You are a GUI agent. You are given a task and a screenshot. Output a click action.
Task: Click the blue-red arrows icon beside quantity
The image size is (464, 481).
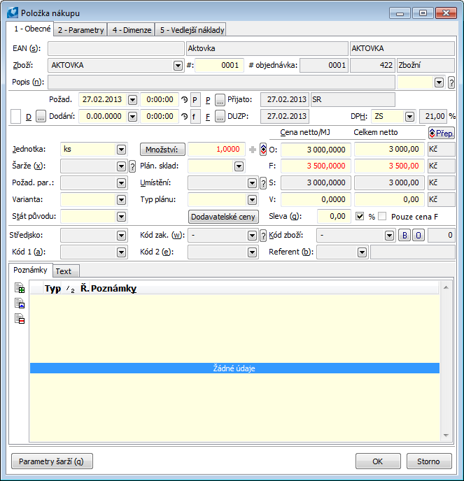click(263, 150)
